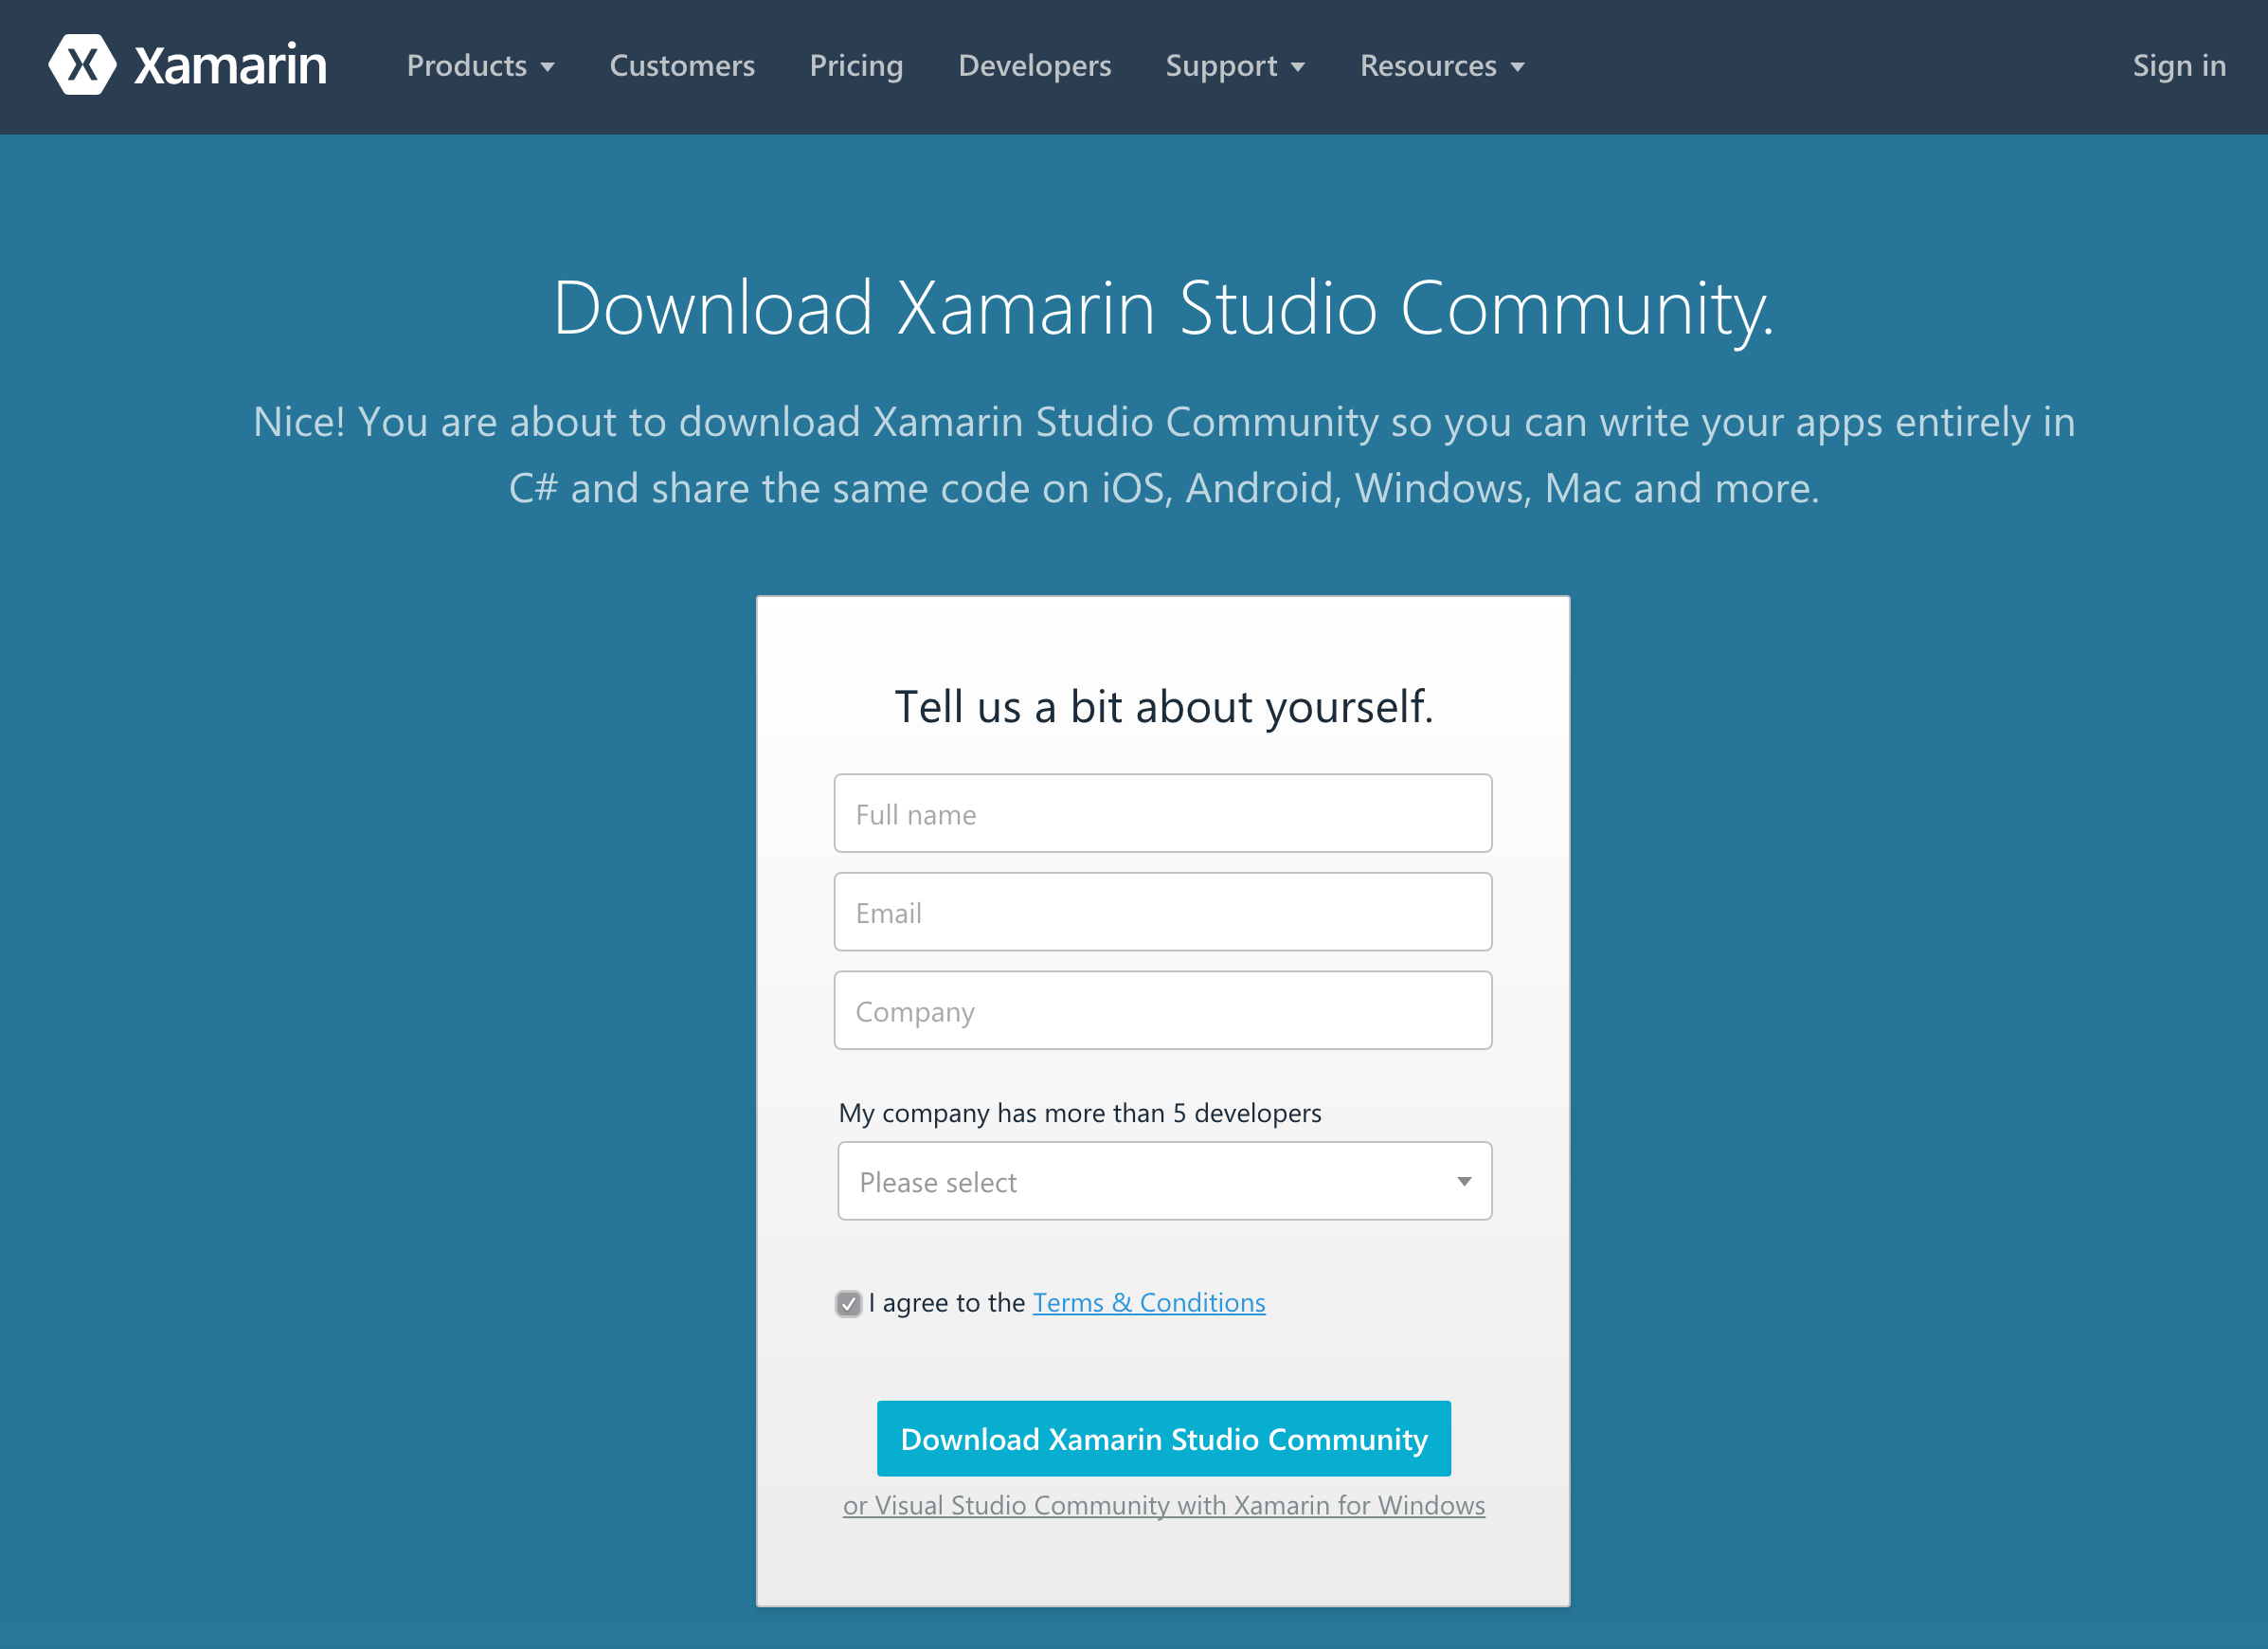Image resolution: width=2268 pixels, height=1649 pixels.
Task: Follow Visual Studio Community for Windows link
Action: point(1163,1505)
